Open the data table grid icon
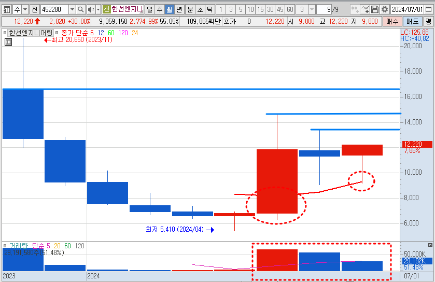This screenshot has height=282, width=435. (8, 42)
